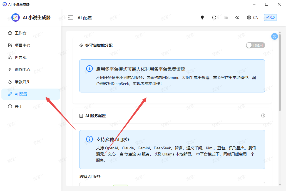
Task: Open the table grid icon in header
Action: [226, 17]
